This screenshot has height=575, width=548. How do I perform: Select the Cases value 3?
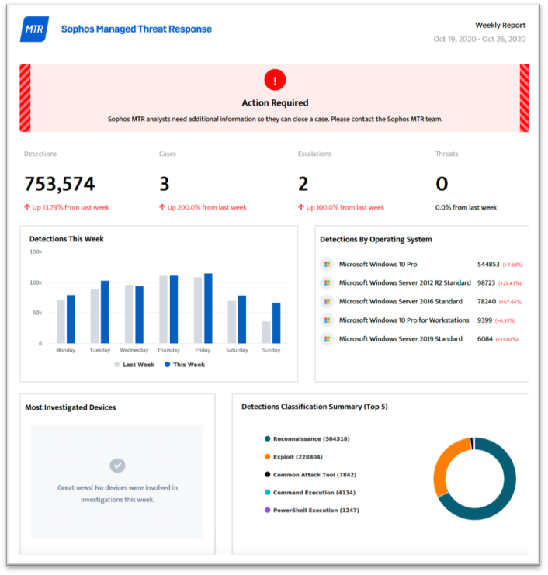(165, 184)
